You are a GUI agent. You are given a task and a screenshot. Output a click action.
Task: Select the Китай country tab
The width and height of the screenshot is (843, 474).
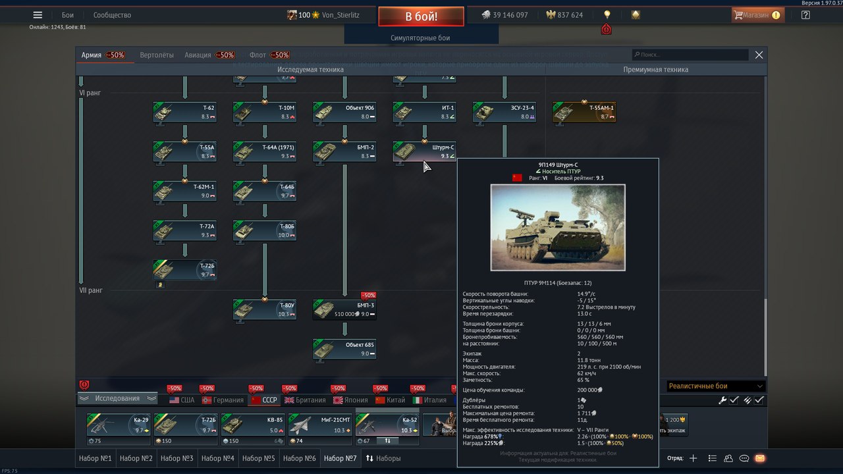pos(391,400)
